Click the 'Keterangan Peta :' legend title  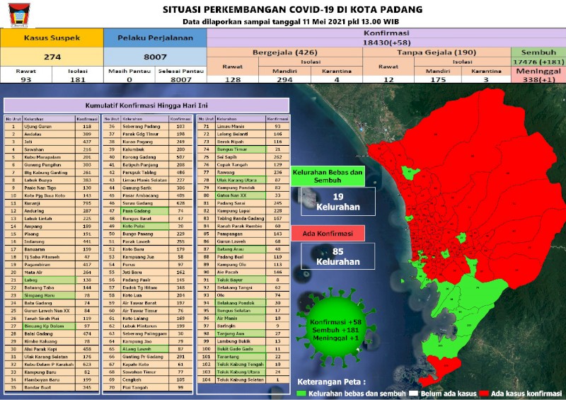tap(332, 382)
